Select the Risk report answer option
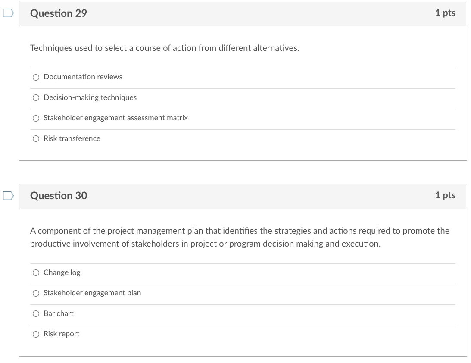The height and width of the screenshot is (363, 471). click(36, 334)
